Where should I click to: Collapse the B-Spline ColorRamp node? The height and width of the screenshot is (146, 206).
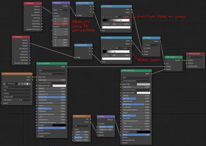(102, 6)
